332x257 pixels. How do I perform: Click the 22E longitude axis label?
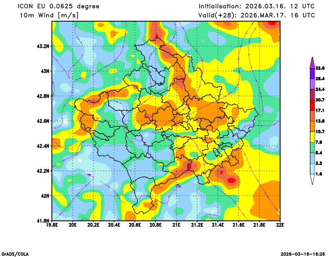click(280, 225)
